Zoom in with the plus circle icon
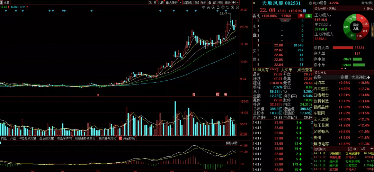Image resolution: width=374 pixels, height=172 pixels. point(233,7)
